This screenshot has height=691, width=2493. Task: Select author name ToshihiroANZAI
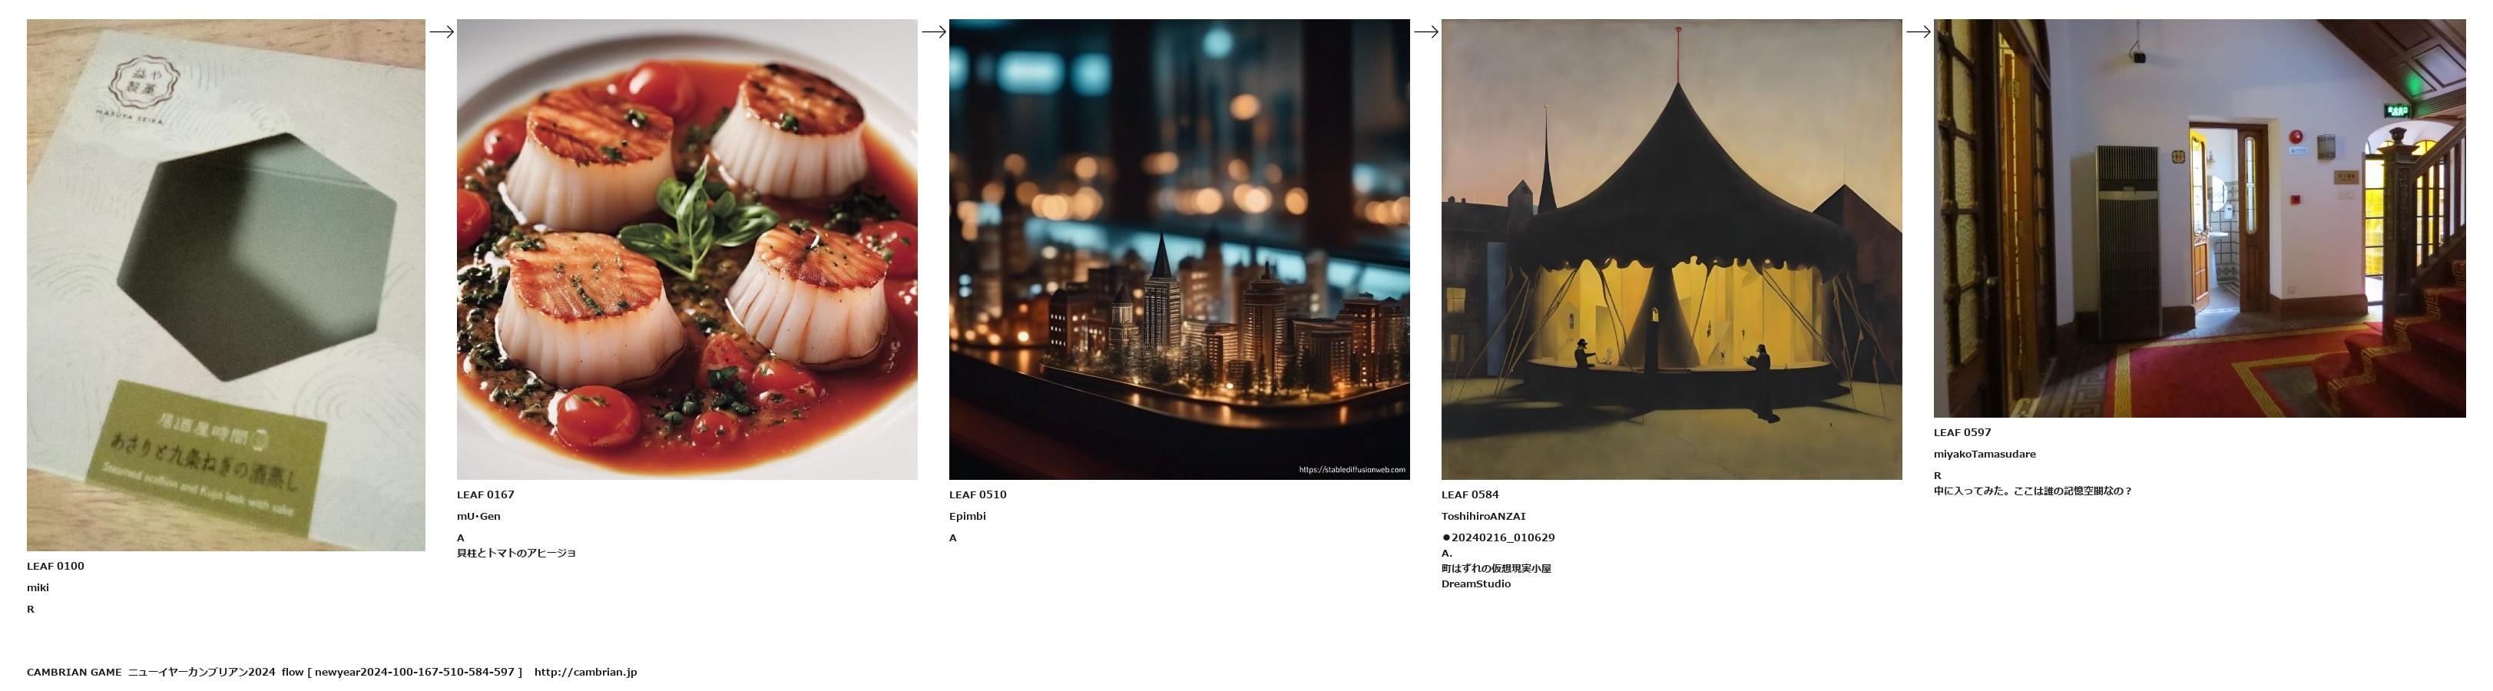(1482, 516)
